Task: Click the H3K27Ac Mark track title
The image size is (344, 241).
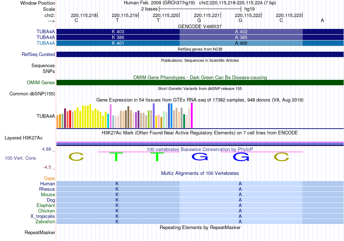Action: click(200, 133)
